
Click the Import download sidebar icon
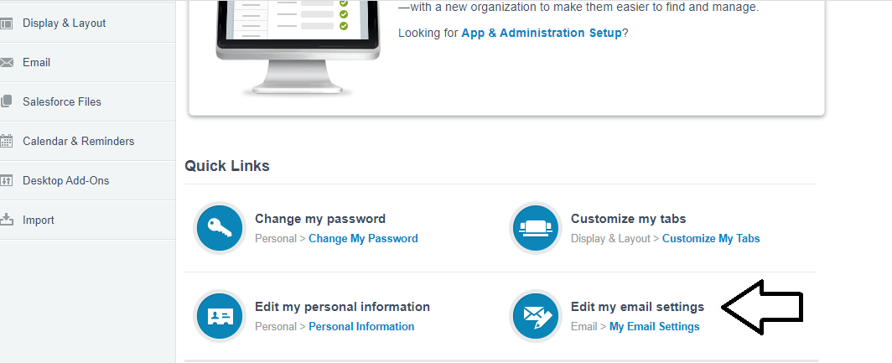tap(7, 220)
